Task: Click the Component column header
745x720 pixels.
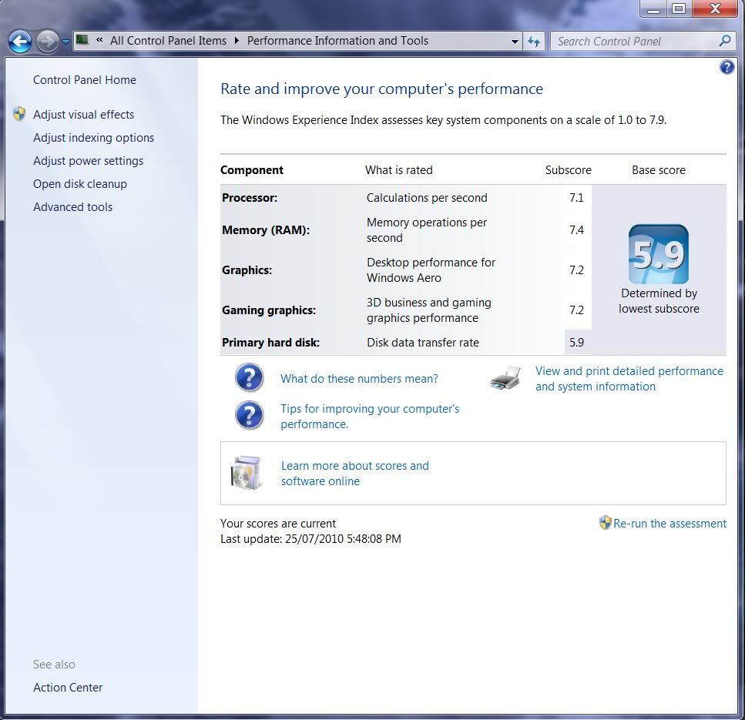Action: 252,170
